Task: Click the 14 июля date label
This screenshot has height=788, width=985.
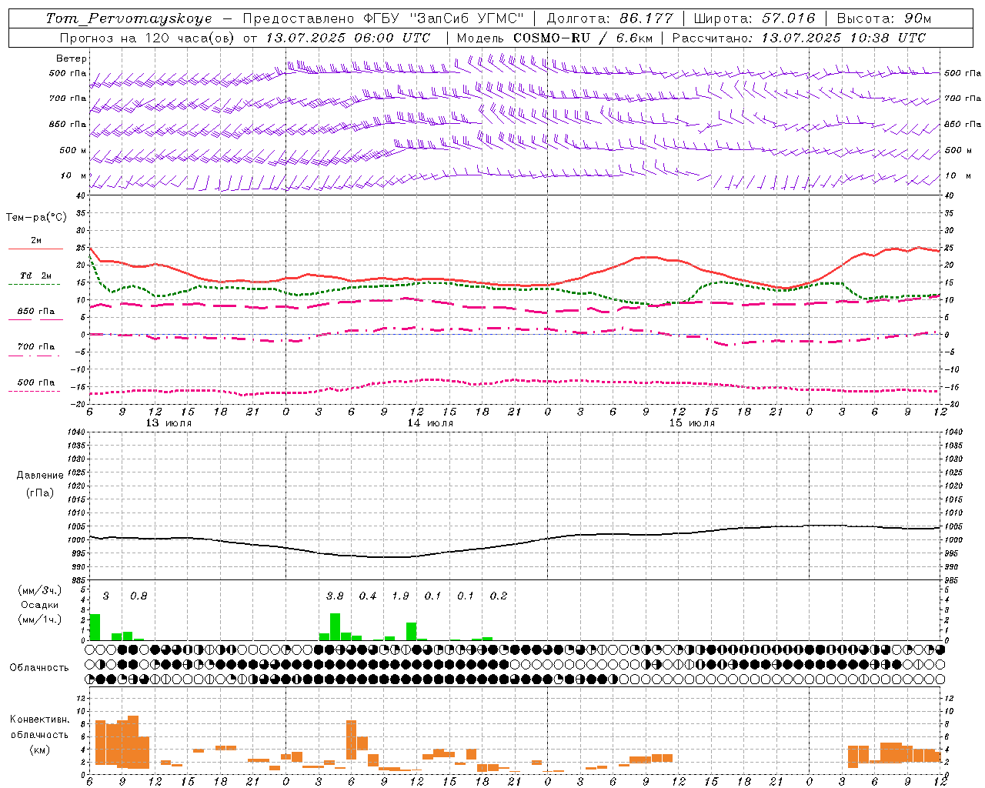Action: [430, 422]
